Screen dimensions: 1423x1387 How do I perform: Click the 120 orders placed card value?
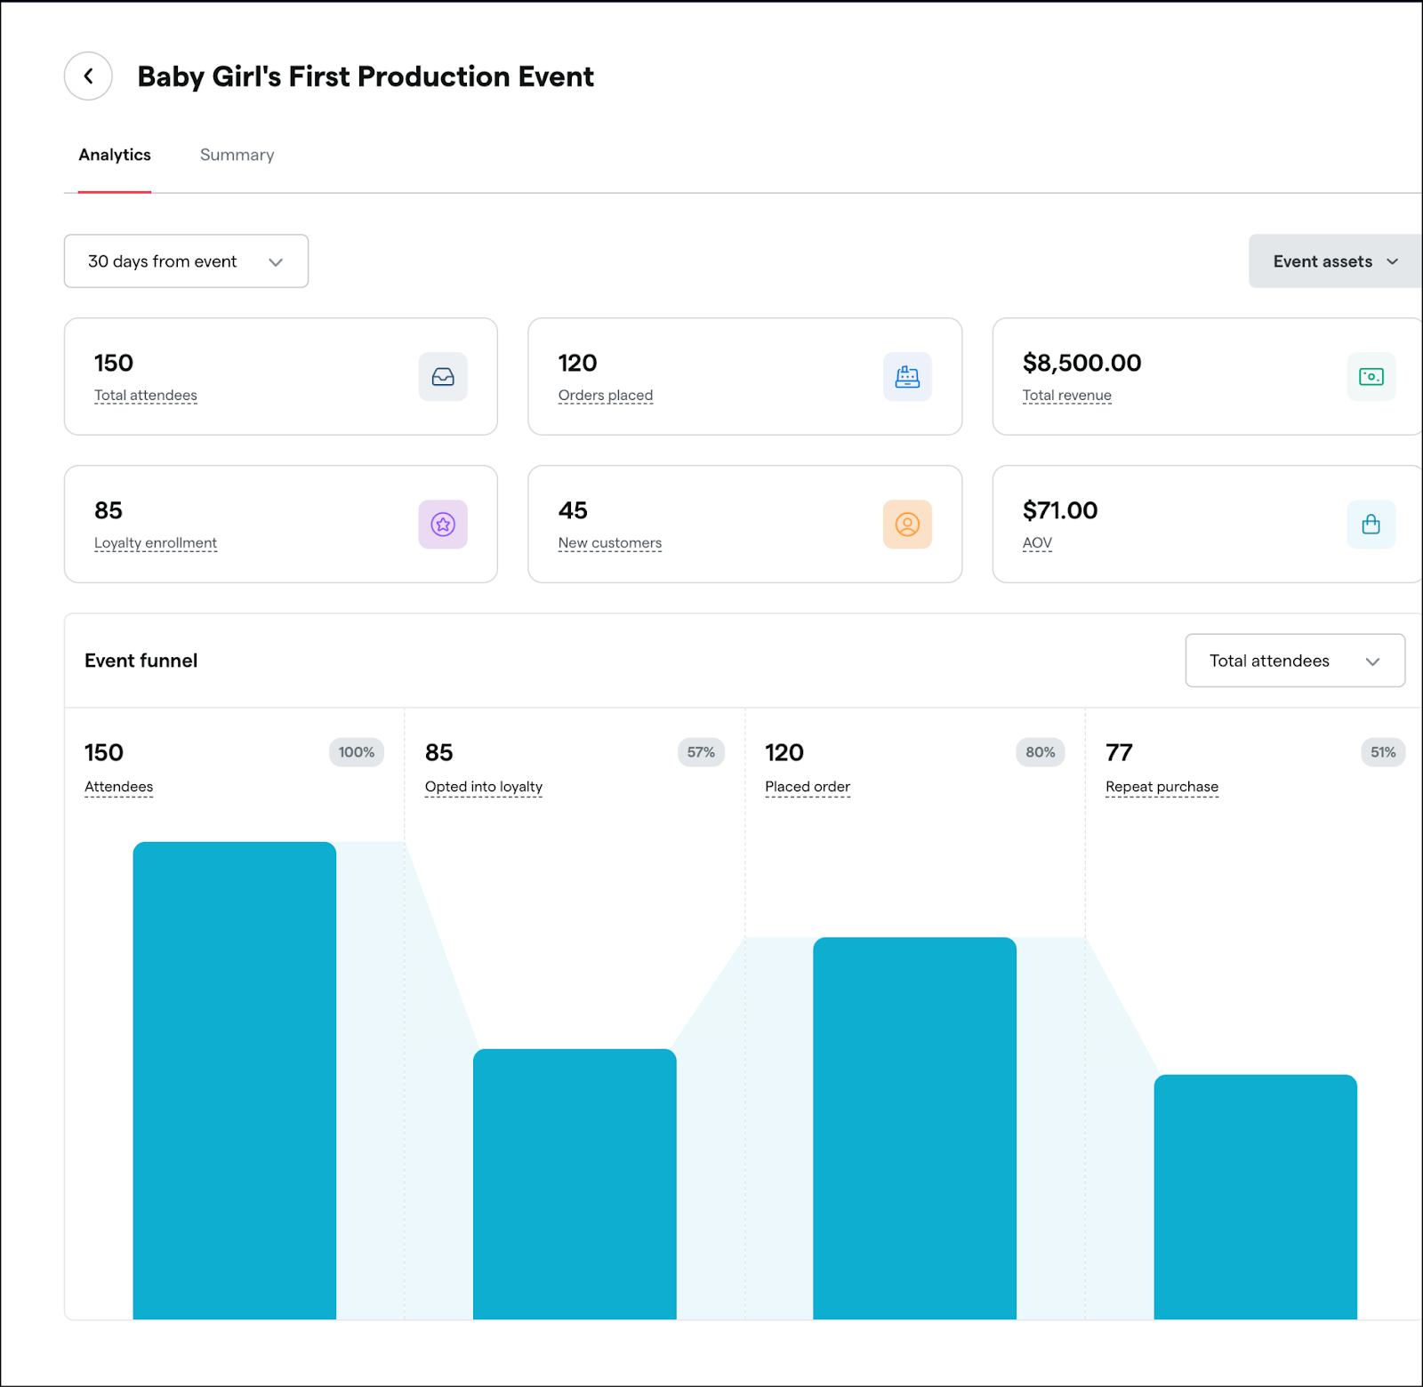tap(578, 363)
